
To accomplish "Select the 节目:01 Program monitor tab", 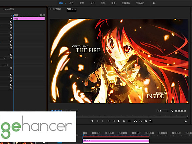I will pos(70,9).
